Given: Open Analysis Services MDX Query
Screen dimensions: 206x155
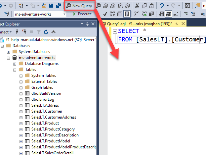Looking at the screenshot, I should tap(105, 6).
